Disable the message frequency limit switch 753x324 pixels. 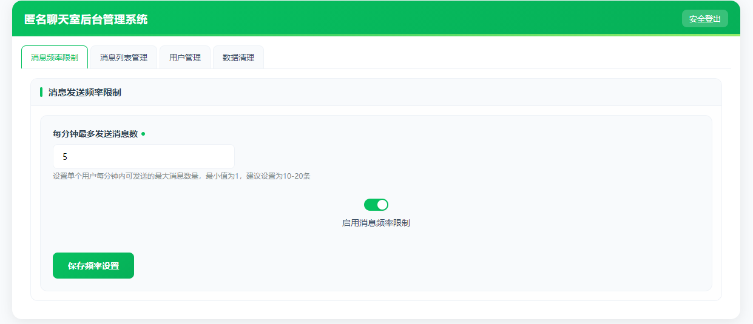point(376,205)
